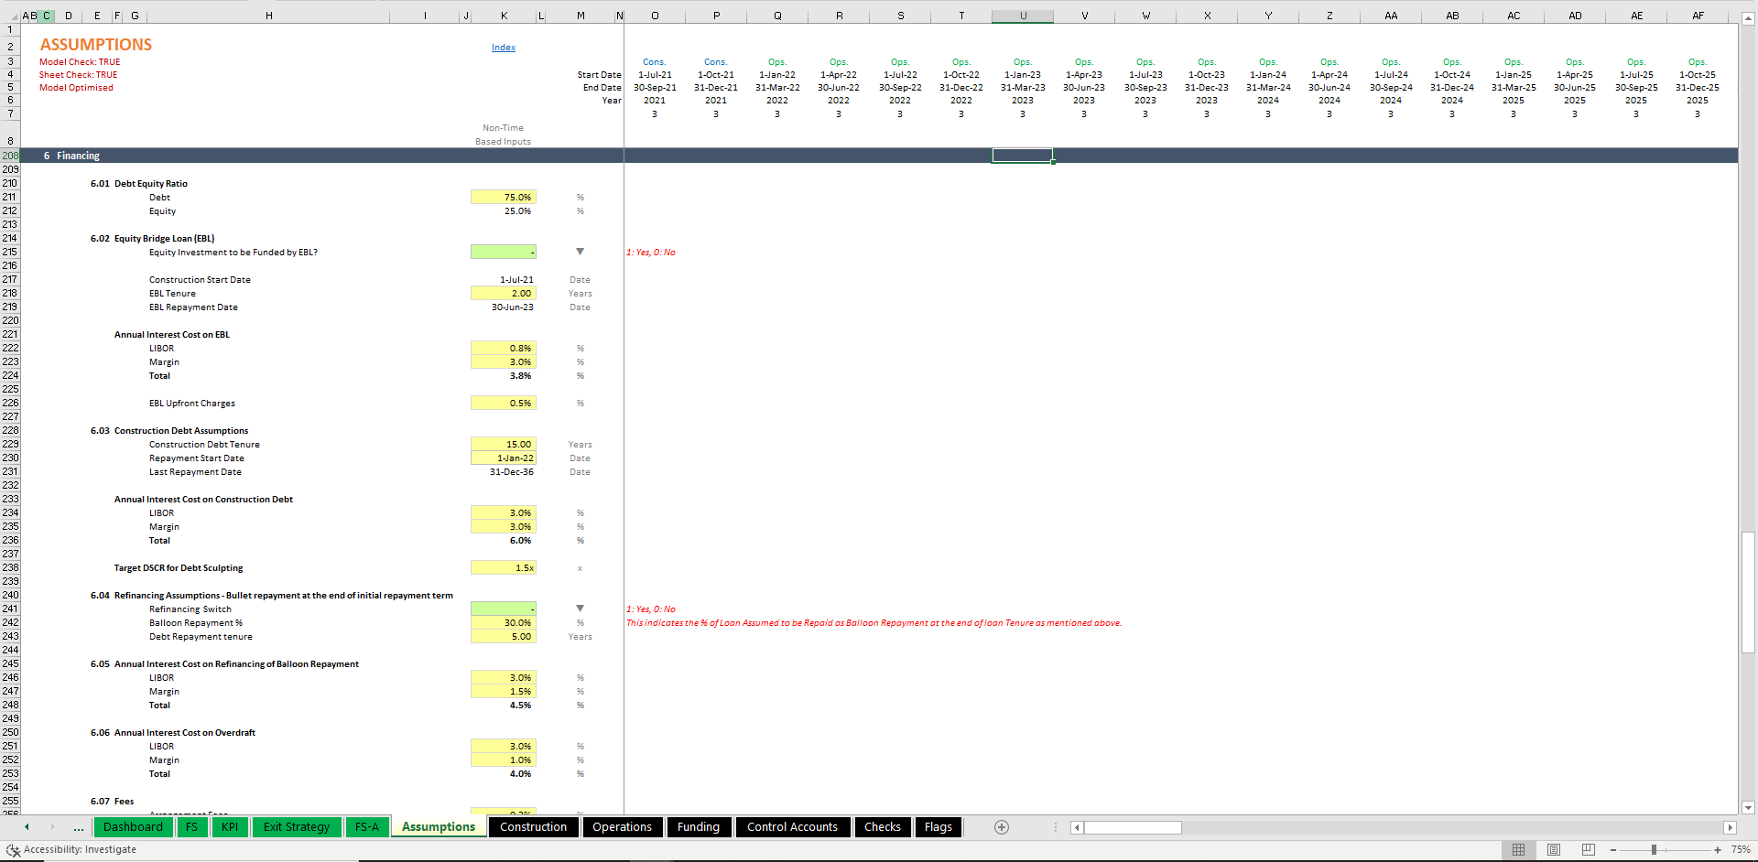Switch to Page Layout view icon

[1554, 850]
